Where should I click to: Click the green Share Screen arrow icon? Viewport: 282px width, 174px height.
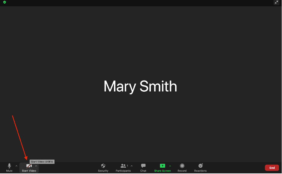[162, 166]
